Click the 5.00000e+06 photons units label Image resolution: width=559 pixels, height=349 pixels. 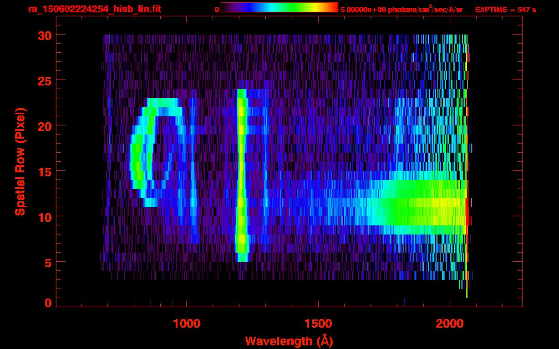coord(401,10)
